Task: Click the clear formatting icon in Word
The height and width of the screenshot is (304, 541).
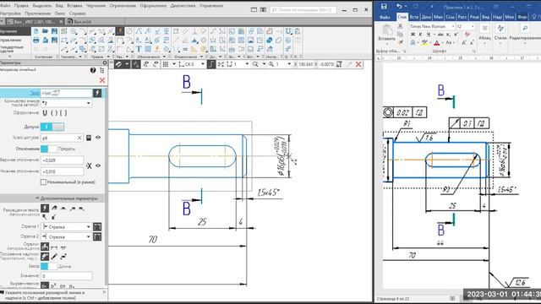Action: pyautogui.click(x=467, y=35)
